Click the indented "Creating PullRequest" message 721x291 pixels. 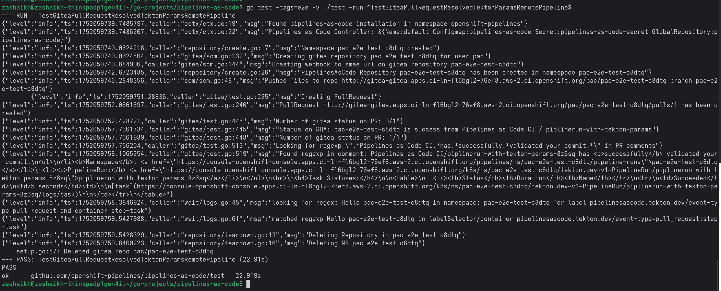tap(339, 97)
